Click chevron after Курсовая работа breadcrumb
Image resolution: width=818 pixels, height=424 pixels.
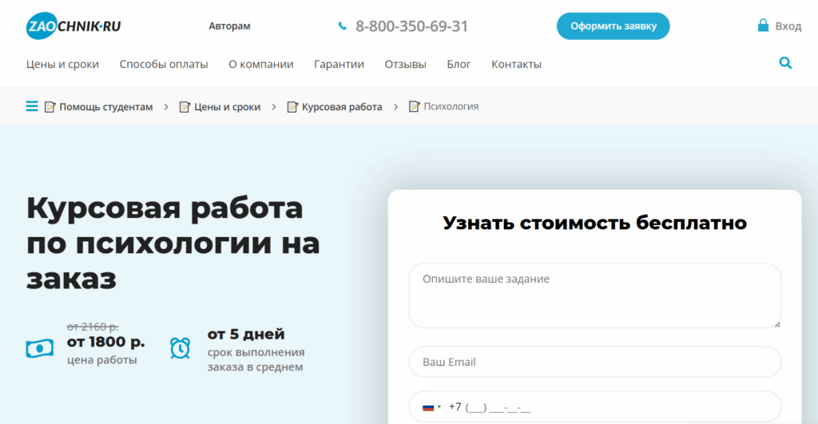[x=395, y=107]
